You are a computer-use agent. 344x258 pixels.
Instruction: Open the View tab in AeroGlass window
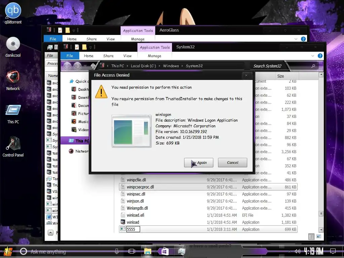click(x=111, y=39)
